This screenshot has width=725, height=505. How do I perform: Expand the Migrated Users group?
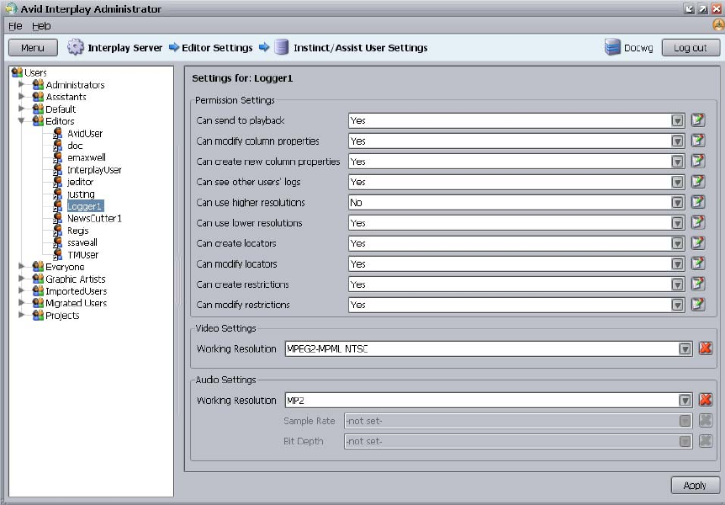pyautogui.click(x=21, y=303)
